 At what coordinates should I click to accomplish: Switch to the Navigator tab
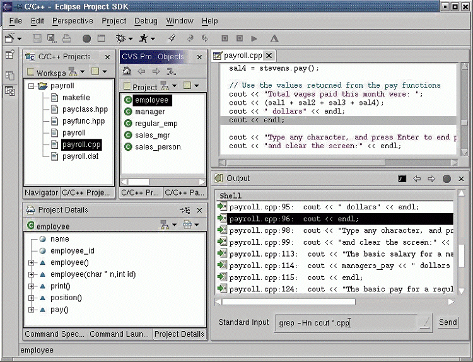[x=42, y=192]
